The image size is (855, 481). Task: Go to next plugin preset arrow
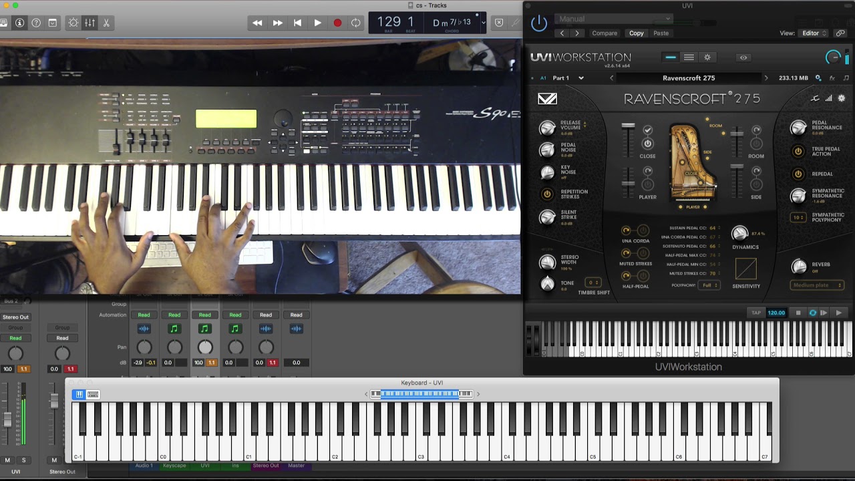577,33
